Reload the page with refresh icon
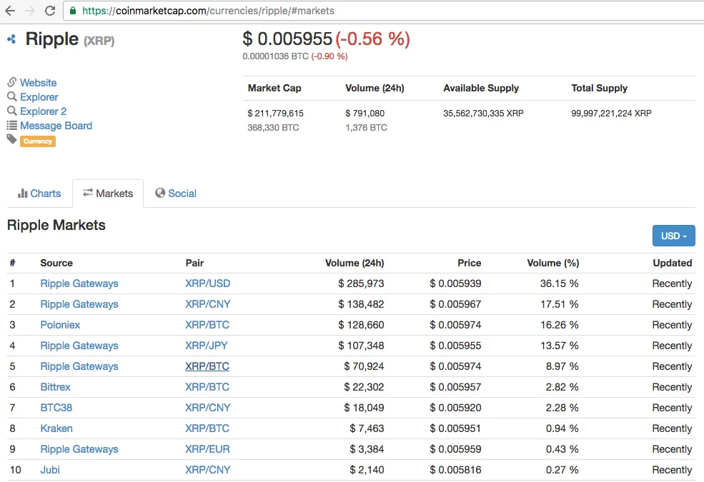This screenshot has height=482, width=704. (50, 11)
